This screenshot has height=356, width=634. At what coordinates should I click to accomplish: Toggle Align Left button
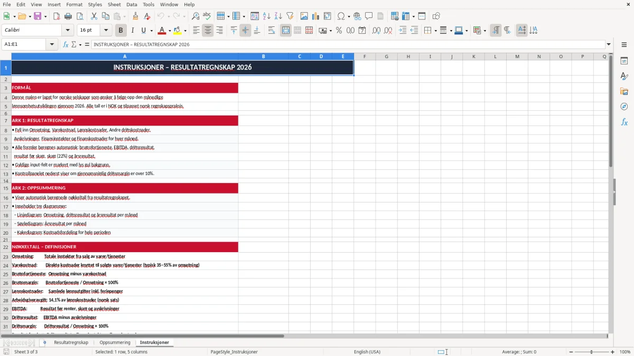click(x=196, y=31)
